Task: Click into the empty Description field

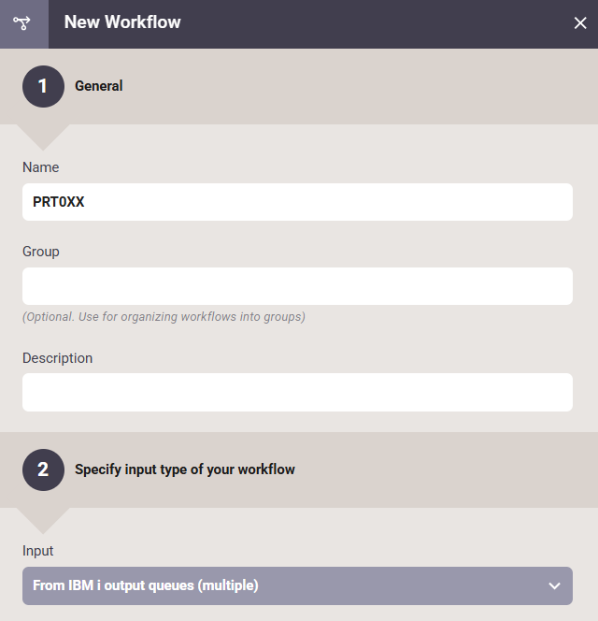Action: [x=297, y=392]
